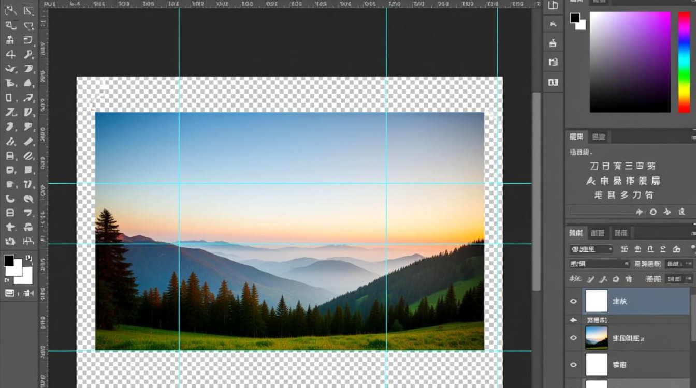Click the fourth lock icon in the layers lock row

tap(616, 279)
